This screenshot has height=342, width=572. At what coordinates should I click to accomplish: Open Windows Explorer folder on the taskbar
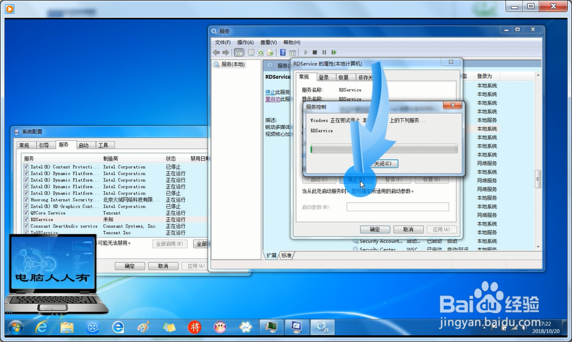67,327
